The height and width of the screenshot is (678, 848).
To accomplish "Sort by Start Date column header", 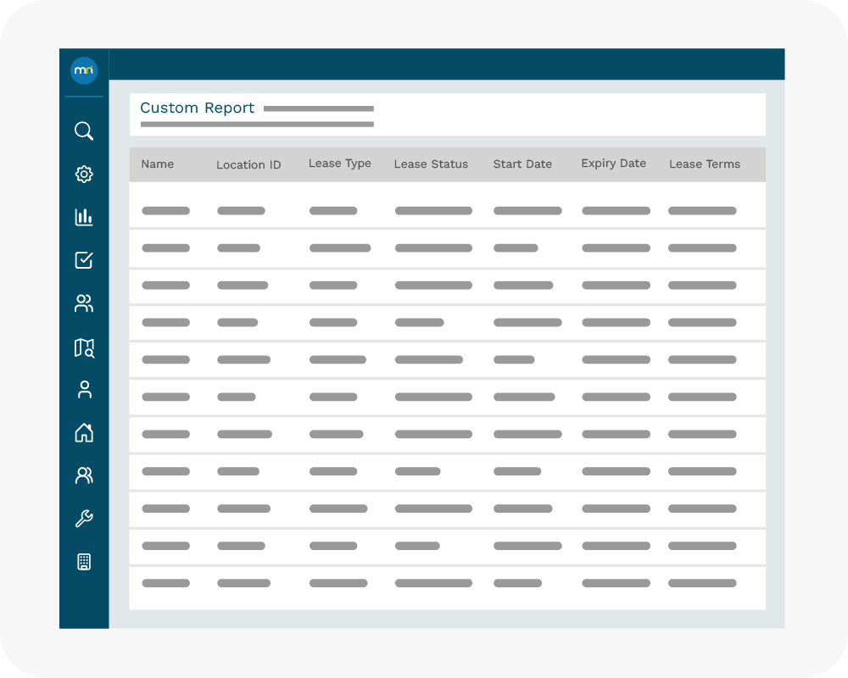I will 522,164.
